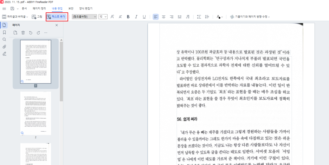Image resolution: width=329 pixels, height=165 pixels.
Task: Click the paragraph starting with 라이벌인 삼성전자와
Action: pyautogui.click(x=233, y=92)
